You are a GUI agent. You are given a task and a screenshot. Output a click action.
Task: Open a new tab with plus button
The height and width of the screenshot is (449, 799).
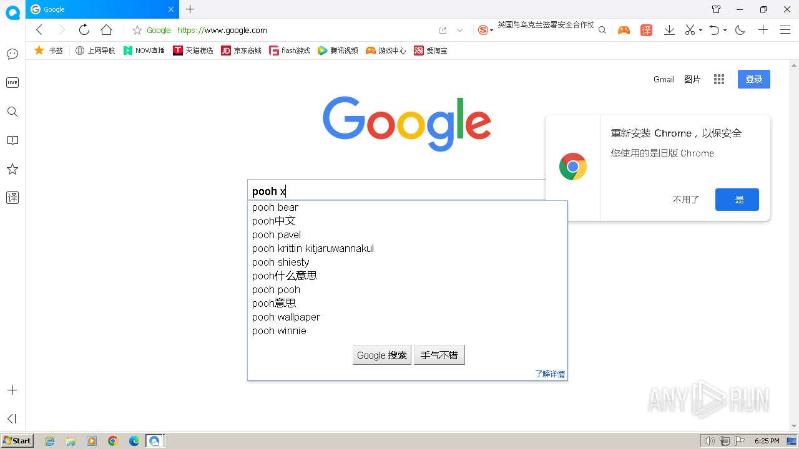click(x=190, y=9)
